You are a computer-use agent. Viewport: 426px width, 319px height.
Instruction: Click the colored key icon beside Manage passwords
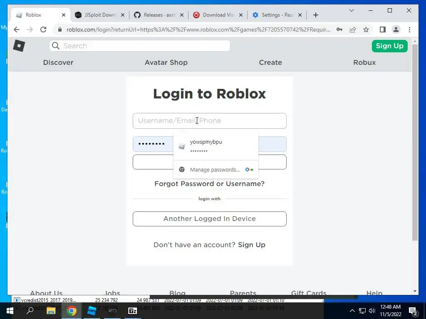249,169
